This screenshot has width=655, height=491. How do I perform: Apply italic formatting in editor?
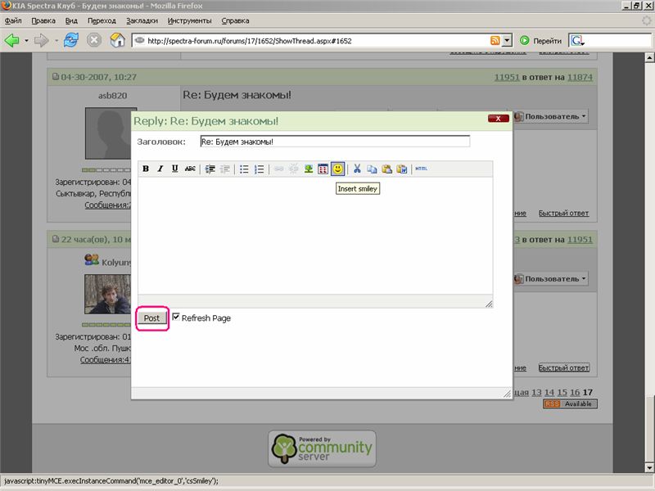[x=160, y=169]
